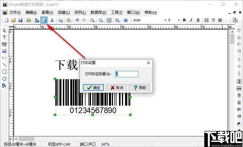Screen dimensions: 243x147
Task: Click the database run icon in toolbar
Action: 235,20
